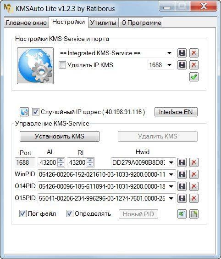Delete the KMS-Service server entry
Screen dimensions: 221x259
(x=193, y=53)
